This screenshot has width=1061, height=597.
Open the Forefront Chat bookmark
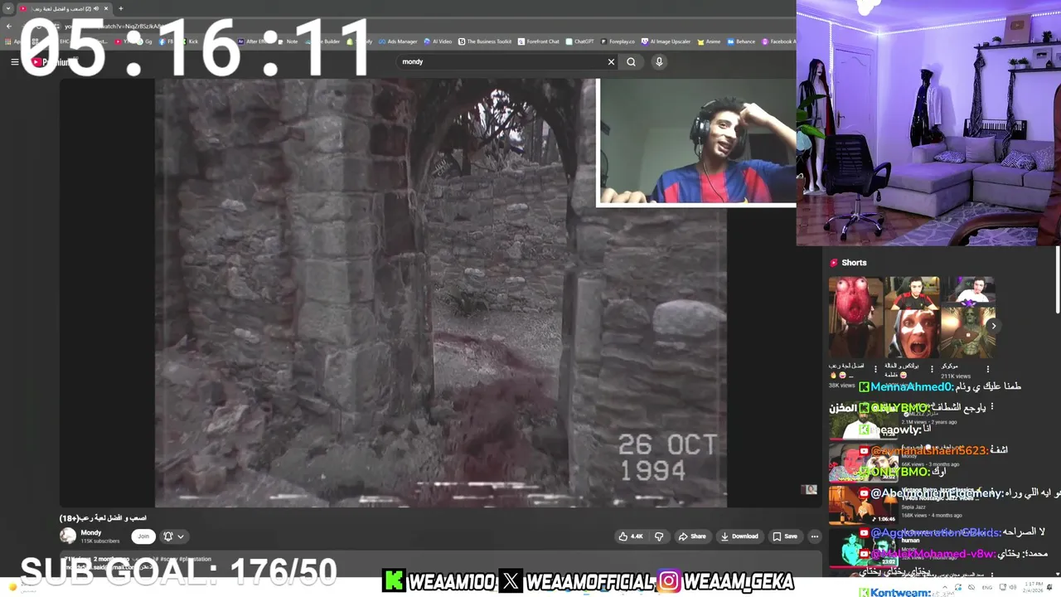[x=539, y=41]
